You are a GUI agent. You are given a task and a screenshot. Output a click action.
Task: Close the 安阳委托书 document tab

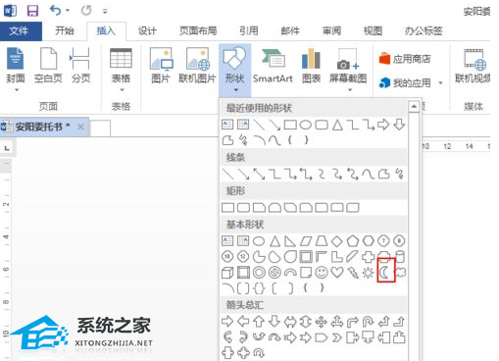click(80, 127)
